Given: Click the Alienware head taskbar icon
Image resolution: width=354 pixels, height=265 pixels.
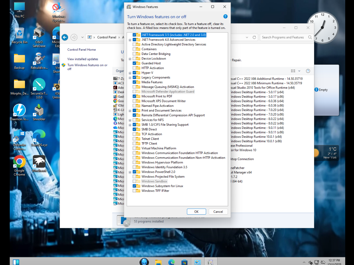Looking at the screenshot, I should (x=144, y=261).
